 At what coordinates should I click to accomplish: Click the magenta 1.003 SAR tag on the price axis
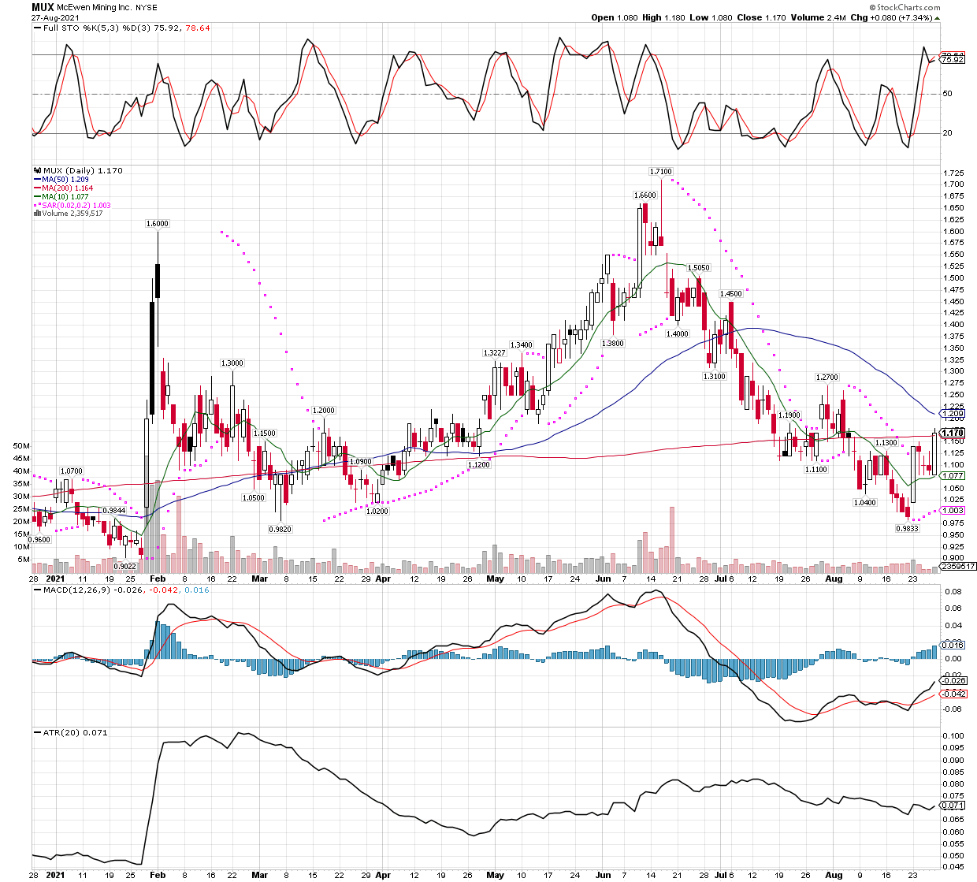(953, 511)
